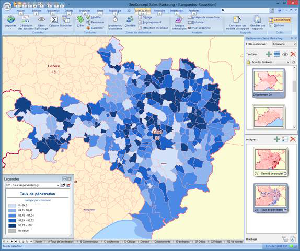Select CV - Taux de pénétration analysis thumbnail
Screen dimensions: 300x251
(x=271, y=198)
